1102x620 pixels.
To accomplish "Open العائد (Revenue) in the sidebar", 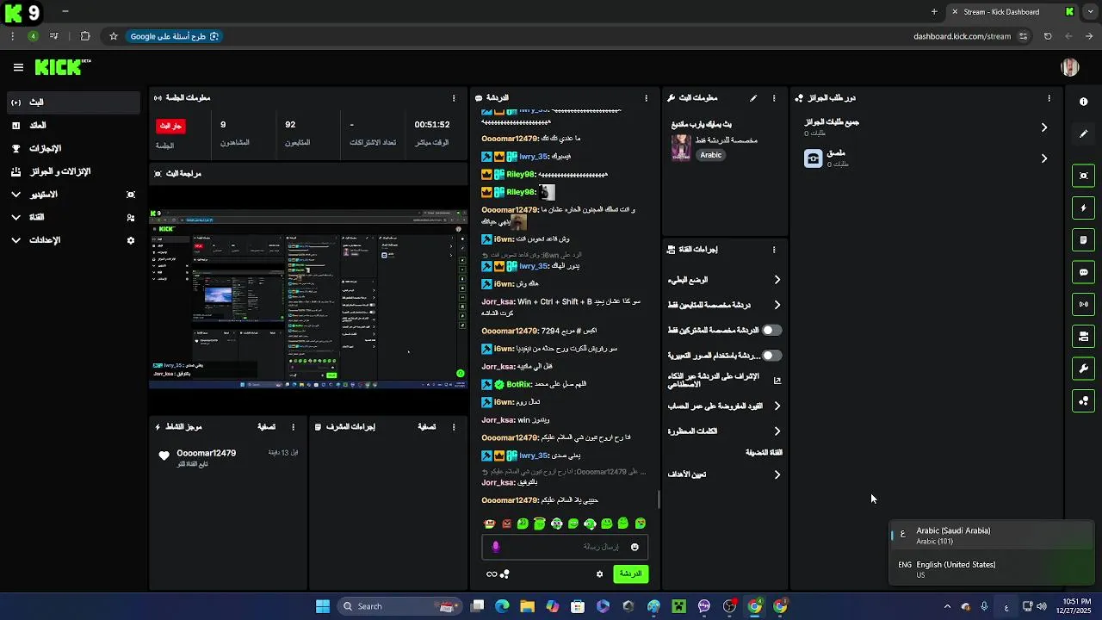I will 72,126.
